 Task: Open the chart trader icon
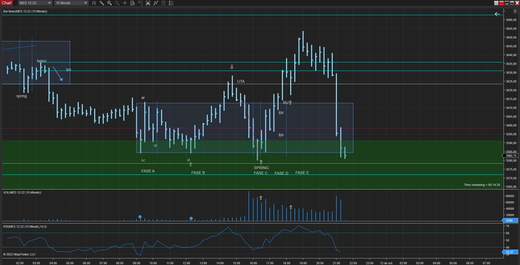point(140,3)
